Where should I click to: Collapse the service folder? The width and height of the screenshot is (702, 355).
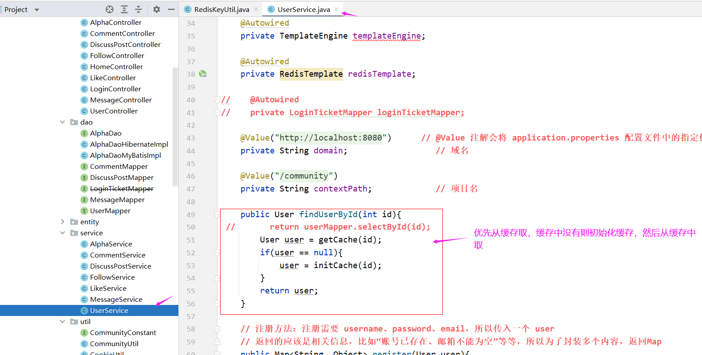(x=63, y=233)
